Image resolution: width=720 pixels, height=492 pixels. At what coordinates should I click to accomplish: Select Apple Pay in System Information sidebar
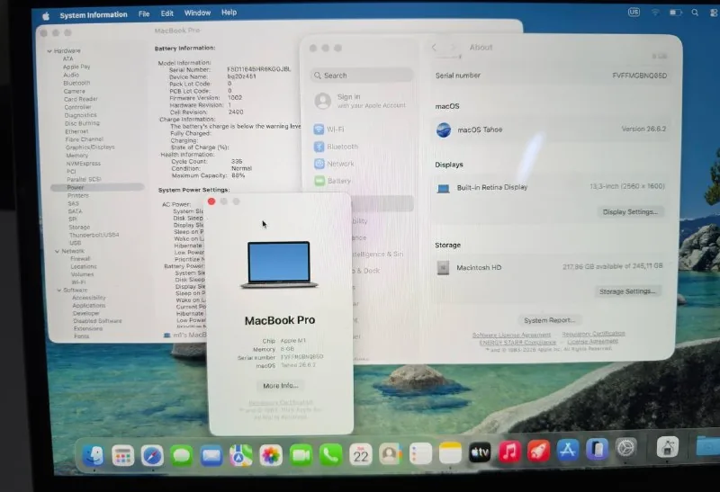76,67
